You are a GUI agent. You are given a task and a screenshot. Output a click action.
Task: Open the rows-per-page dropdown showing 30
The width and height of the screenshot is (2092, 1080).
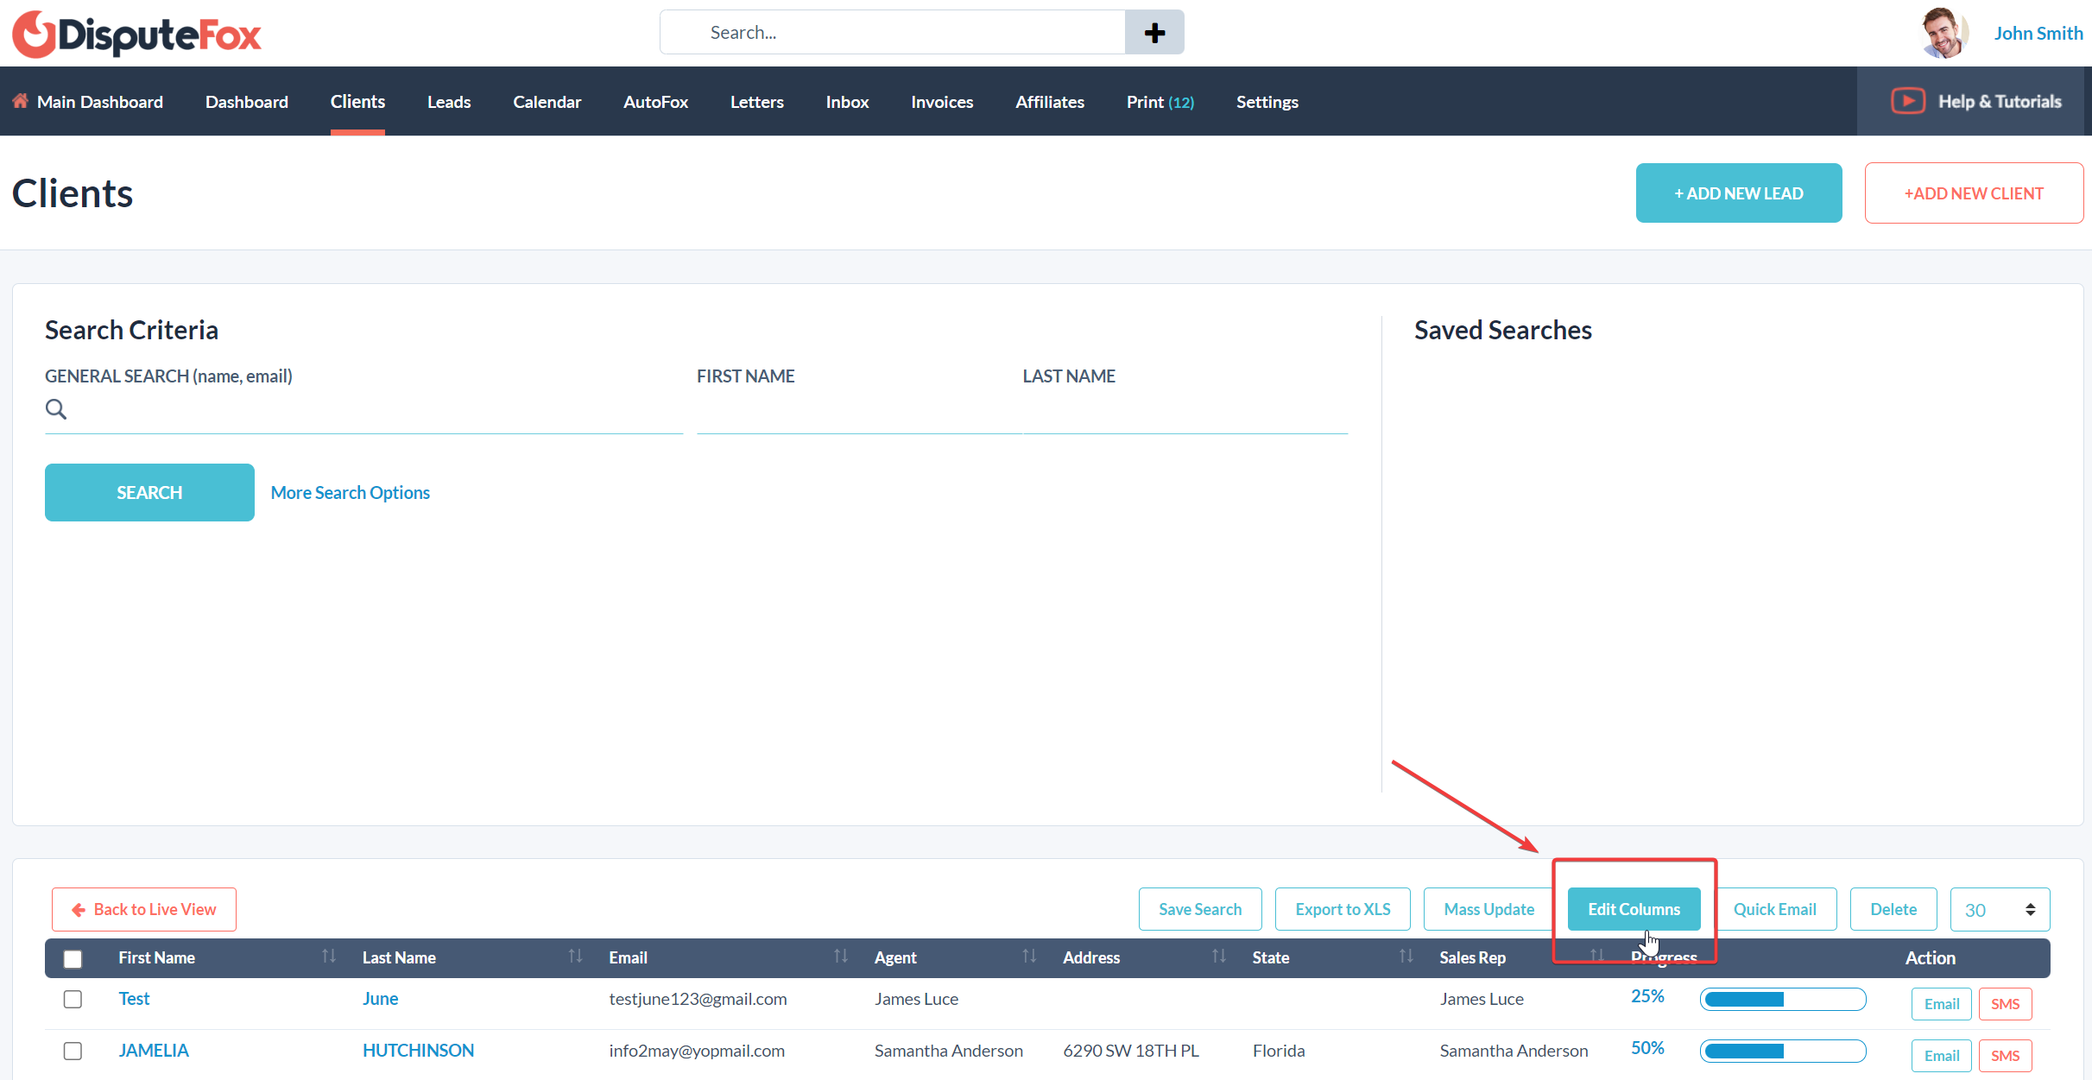(x=2000, y=910)
